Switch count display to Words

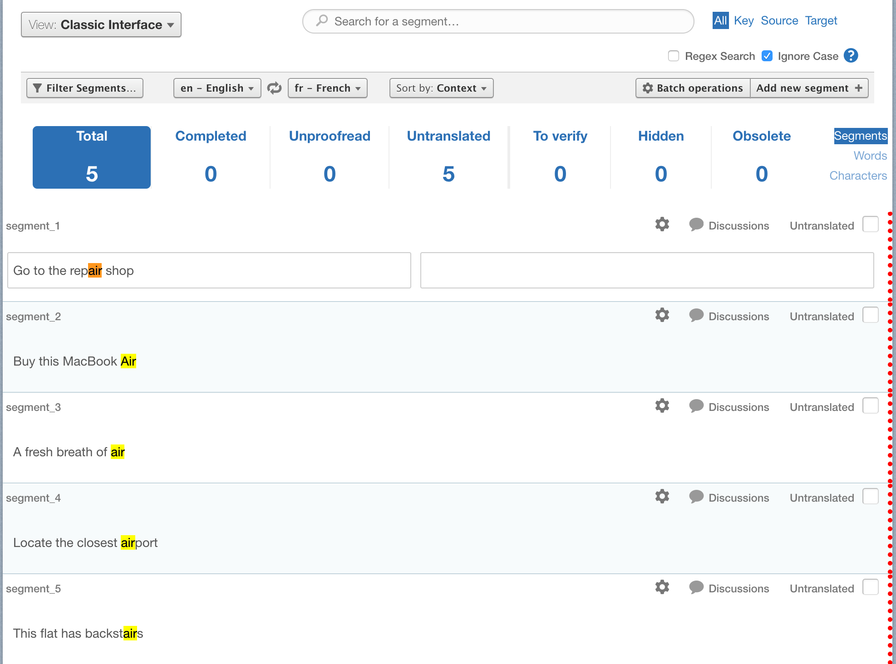[x=870, y=156]
